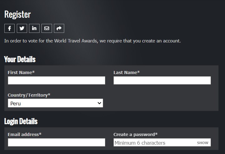Click the "Your Details" section heading
The width and height of the screenshot is (225, 154).
[x=20, y=59]
